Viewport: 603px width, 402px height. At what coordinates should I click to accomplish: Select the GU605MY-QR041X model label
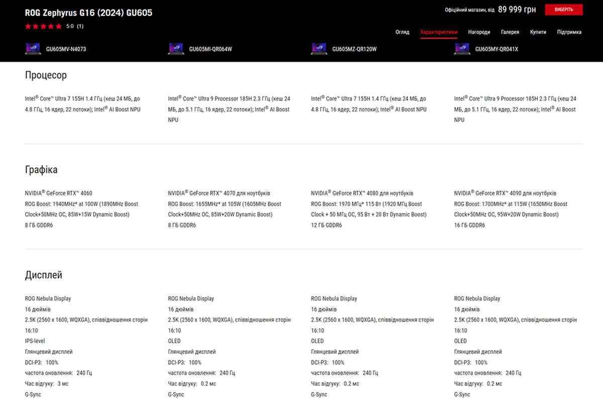496,49
